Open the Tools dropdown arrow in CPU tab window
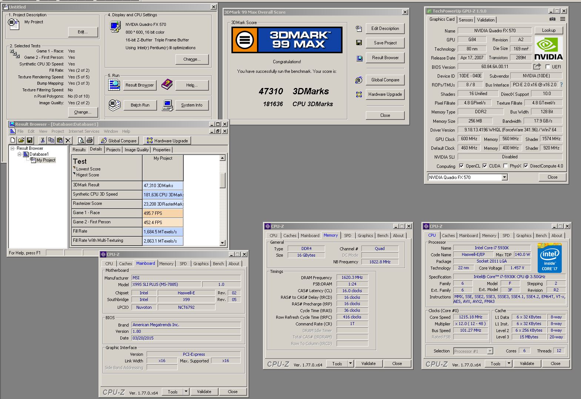The height and width of the screenshot is (399, 581). [509, 364]
